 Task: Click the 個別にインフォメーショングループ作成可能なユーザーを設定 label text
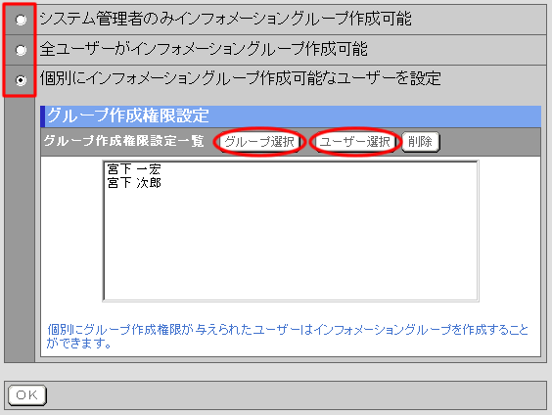click(240, 78)
